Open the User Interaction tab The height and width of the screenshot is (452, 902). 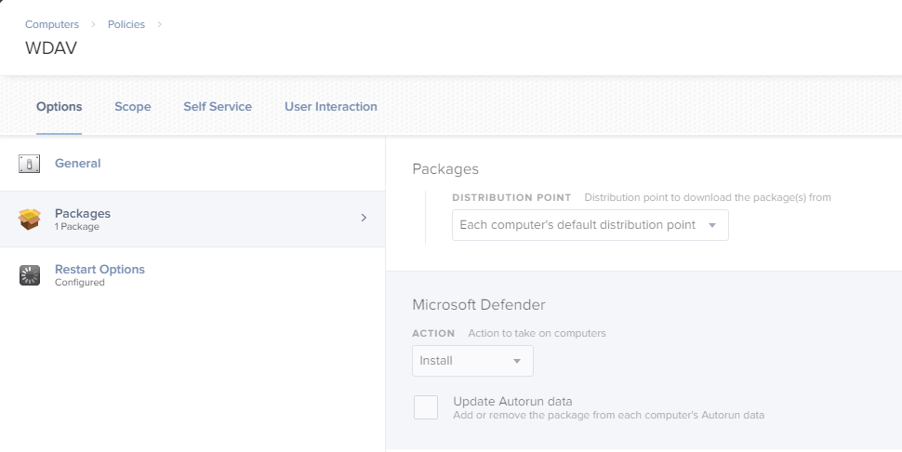tap(331, 107)
